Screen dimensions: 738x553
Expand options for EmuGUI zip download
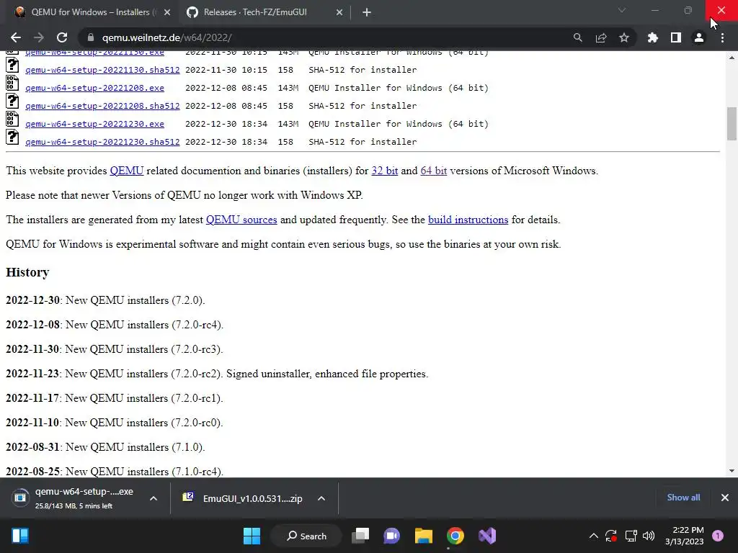321,498
